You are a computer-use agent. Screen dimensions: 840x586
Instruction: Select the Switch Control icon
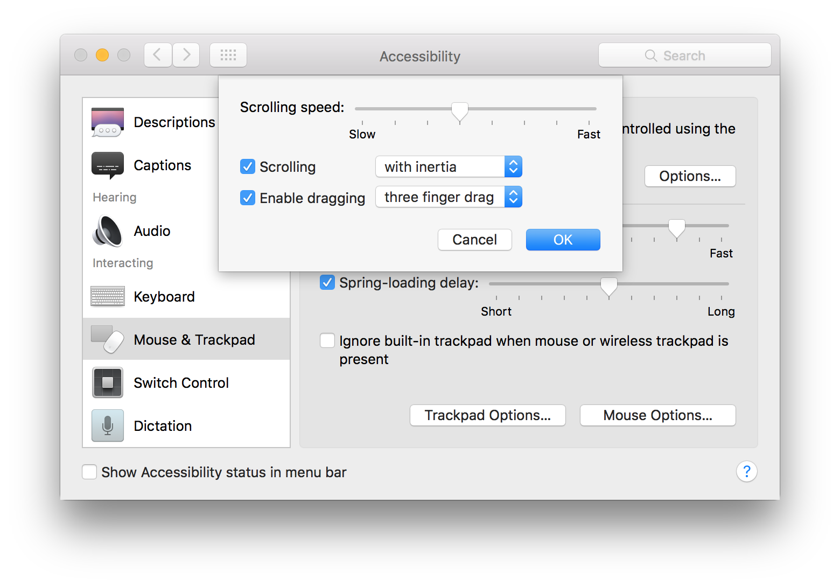coord(107,382)
